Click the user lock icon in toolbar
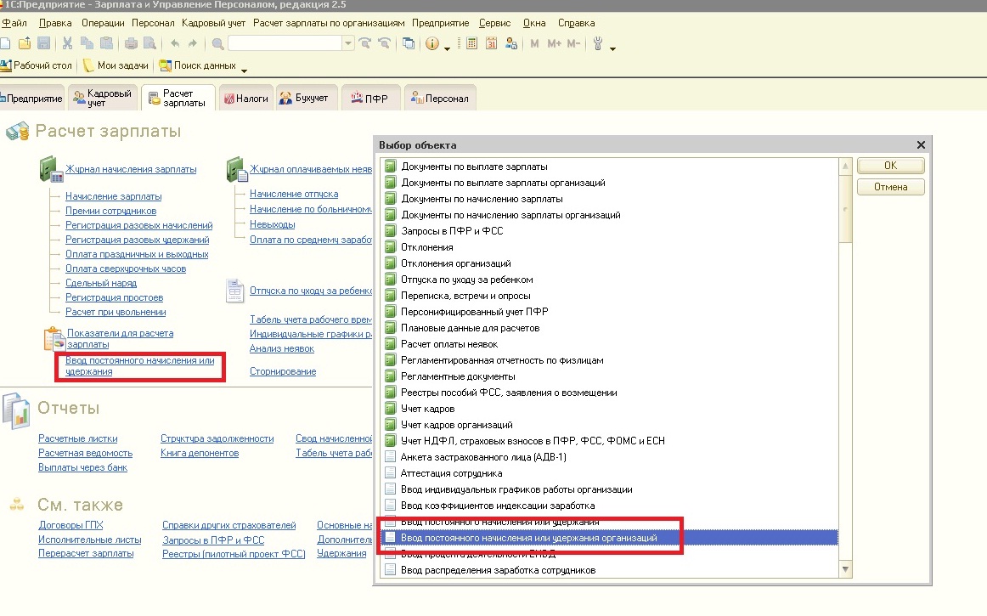The height and width of the screenshot is (616, 987). [511, 43]
